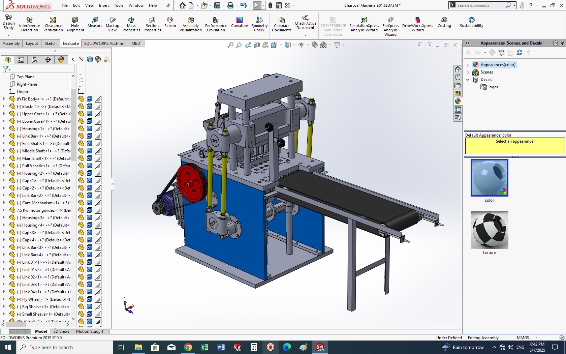Expand Fix Body<1> in feature tree
Image resolution: width=566 pixels, height=354 pixels.
tap(4, 99)
